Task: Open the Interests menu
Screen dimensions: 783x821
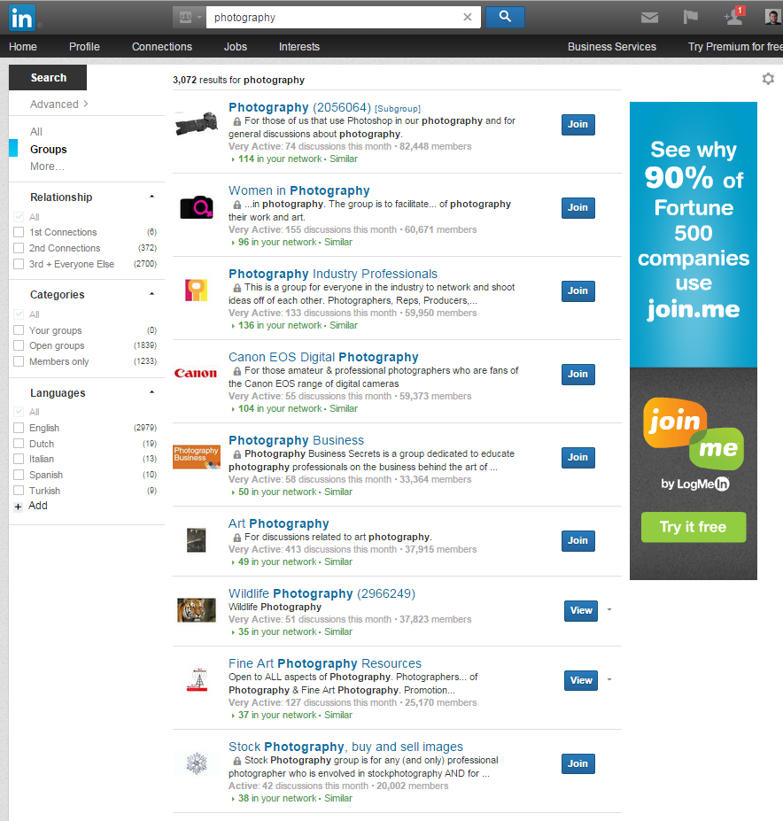Action: pos(299,47)
